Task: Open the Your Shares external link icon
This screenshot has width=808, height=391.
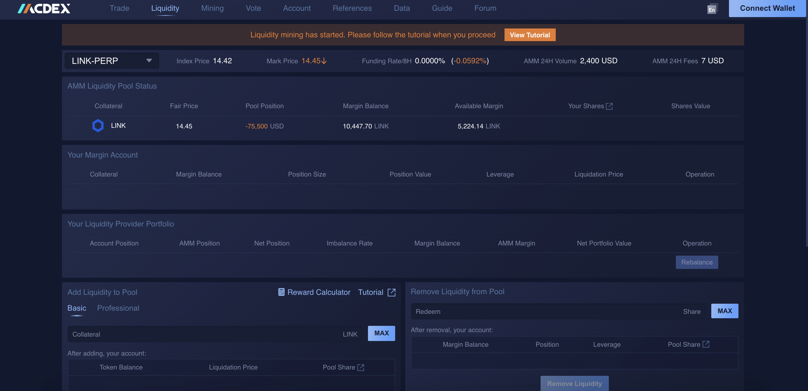Action: click(x=609, y=106)
